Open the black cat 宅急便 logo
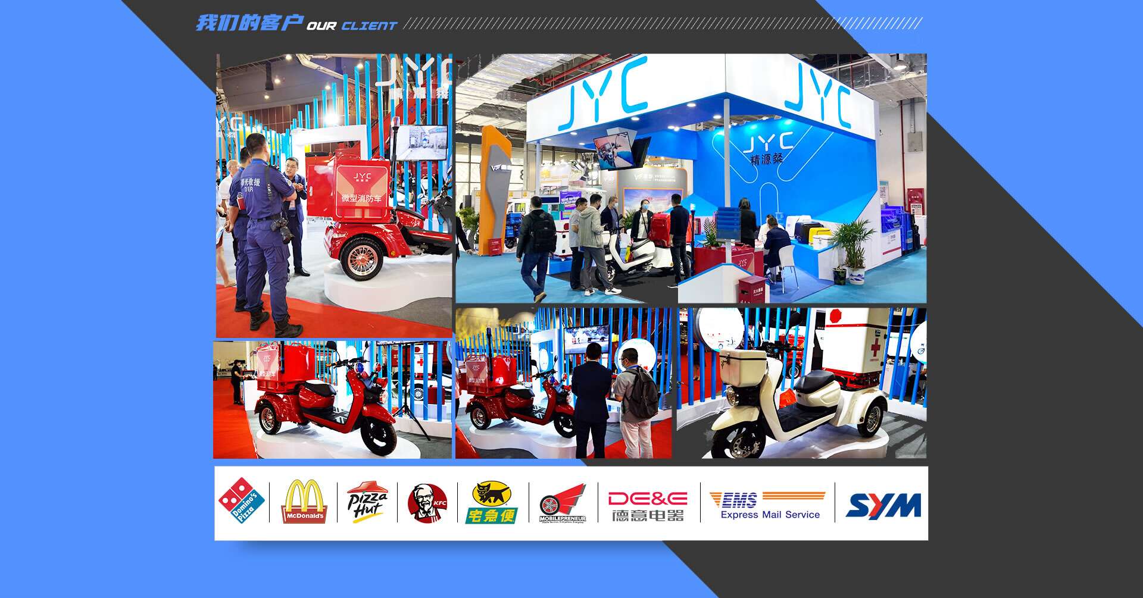 (x=491, y=503)
